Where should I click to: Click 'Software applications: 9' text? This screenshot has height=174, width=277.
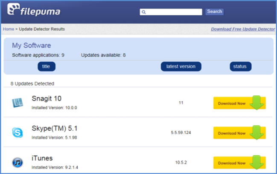(38, 55)
